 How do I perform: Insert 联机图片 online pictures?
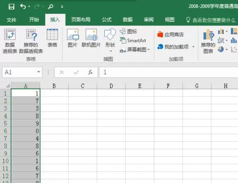pos(91,38)
